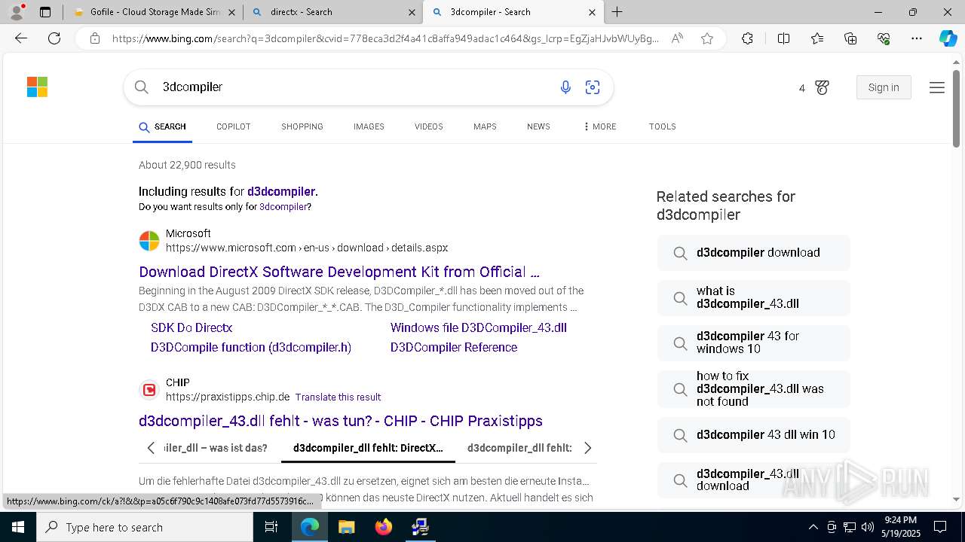This screenshot has height=542, width=965.
Task: Toggle split screen icon
Action: 783,38
